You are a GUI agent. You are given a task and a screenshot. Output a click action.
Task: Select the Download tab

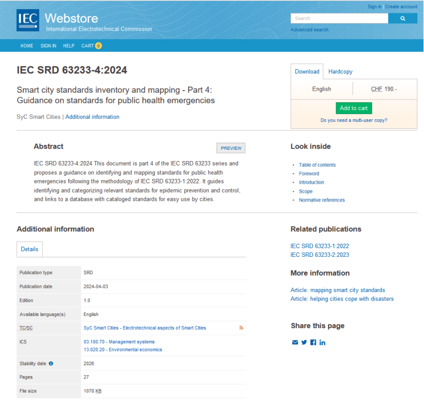[307, 72]
